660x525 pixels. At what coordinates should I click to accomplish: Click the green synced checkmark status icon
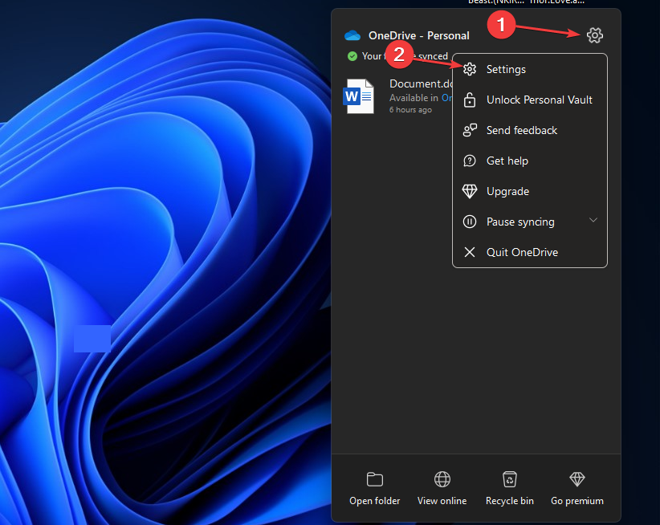click(352, 56)
